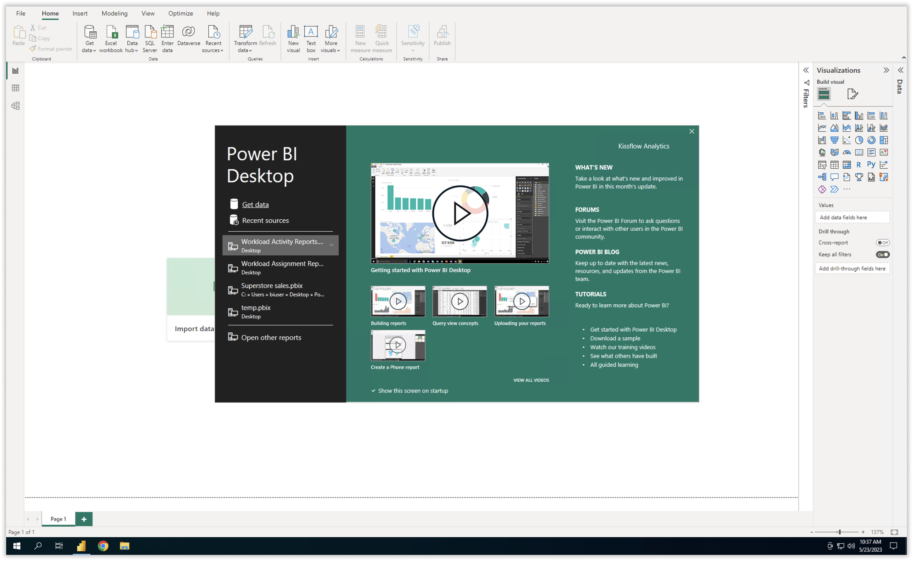
Task: Select the gauge visual
Action: pos(846,152)
